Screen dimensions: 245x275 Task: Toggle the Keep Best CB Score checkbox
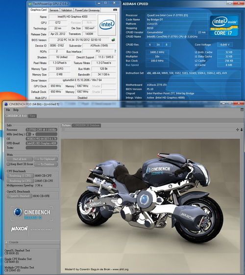[x=8, y=164]
